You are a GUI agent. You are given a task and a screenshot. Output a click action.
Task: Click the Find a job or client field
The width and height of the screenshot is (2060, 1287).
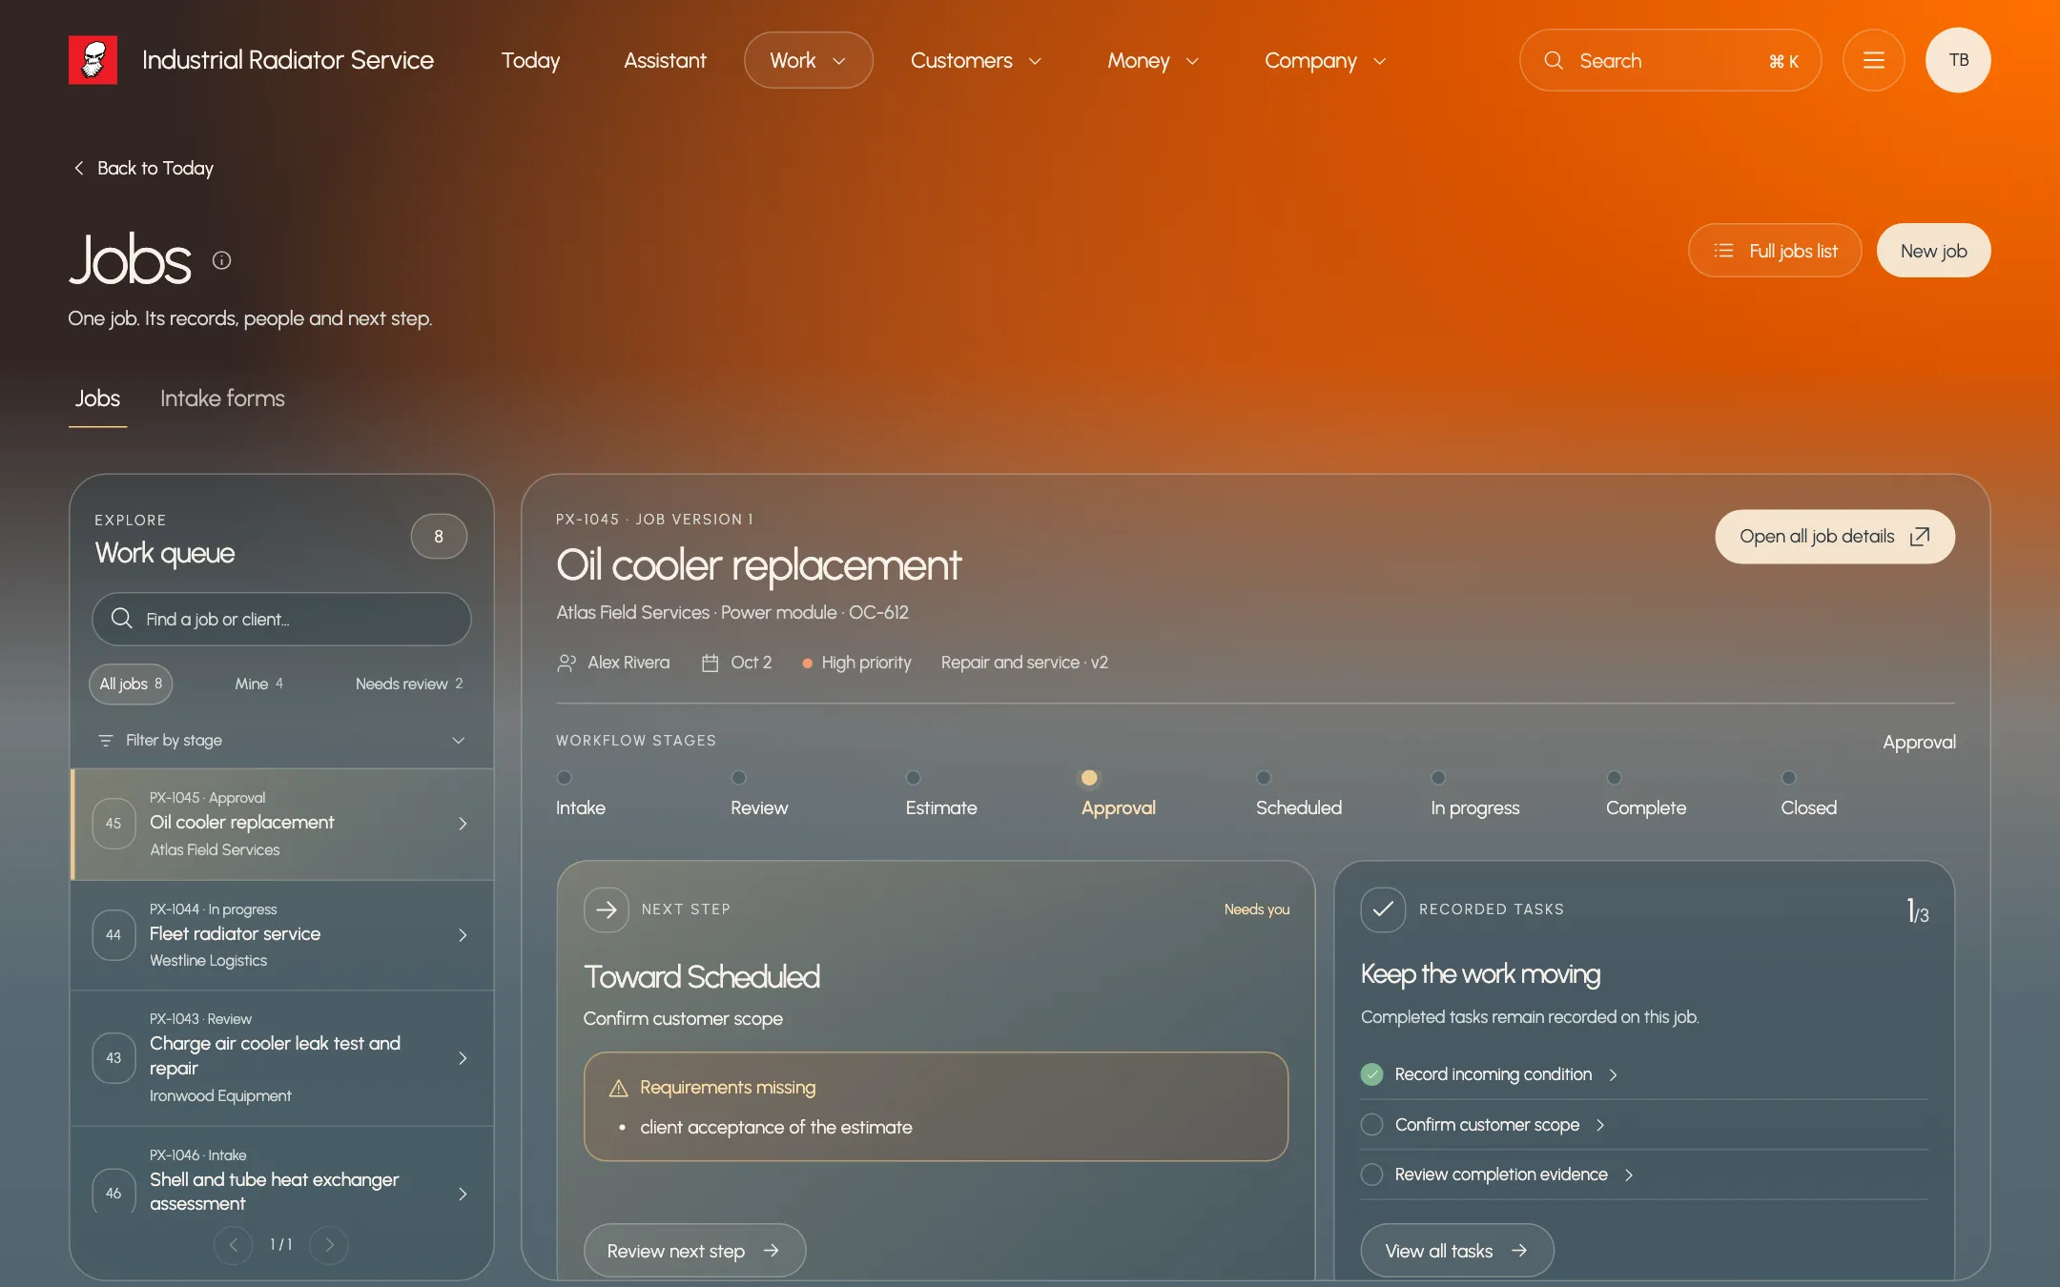click(x=281, y=619)
